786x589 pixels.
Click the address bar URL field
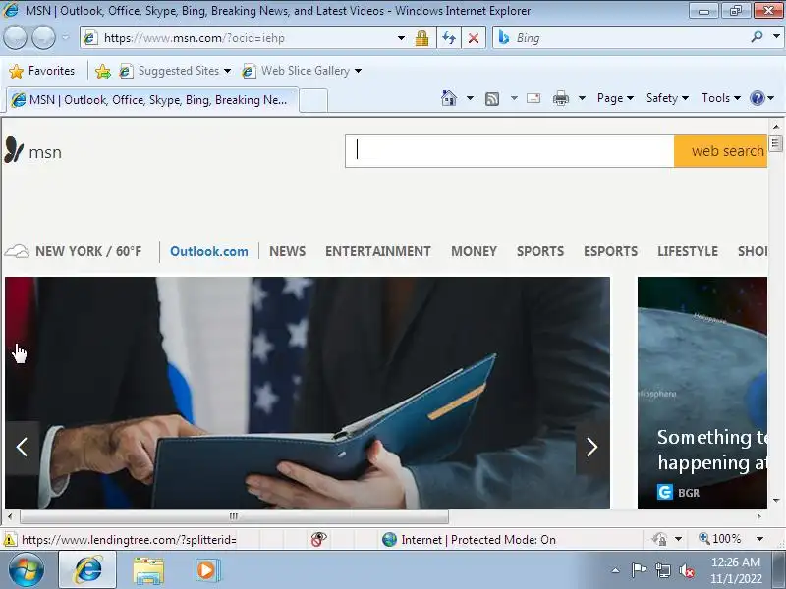tap(241, 38)
